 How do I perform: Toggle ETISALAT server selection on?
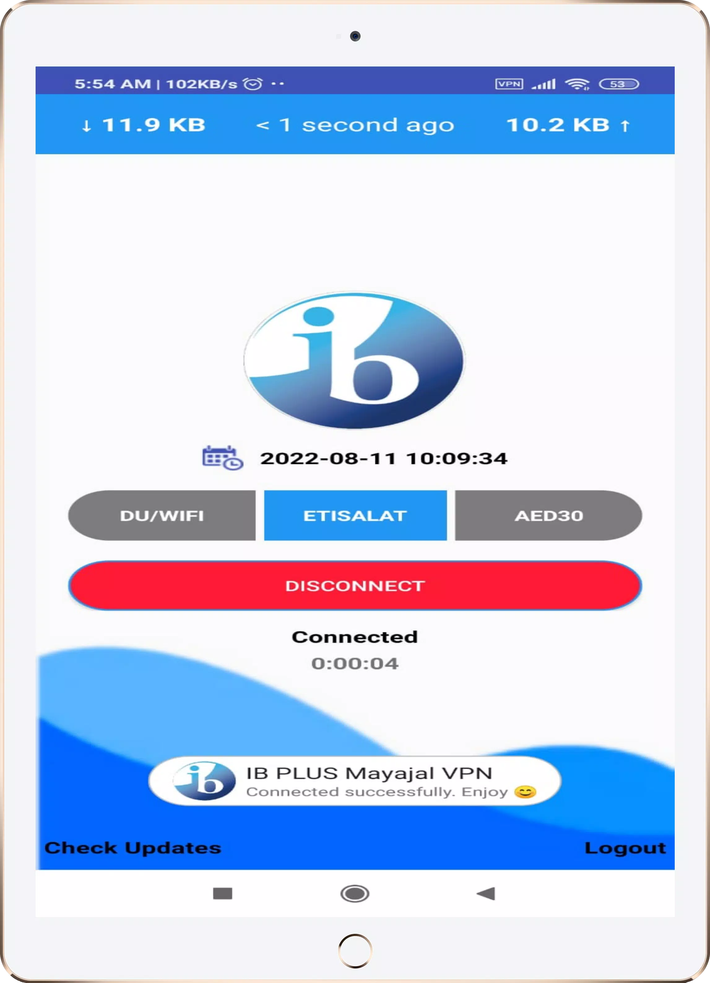[x=355, y=515]
